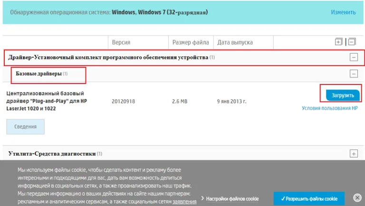This screenshot has width=365, height=206.
Task: Click the file size value 2.6 MB
Action: [180, 102]
